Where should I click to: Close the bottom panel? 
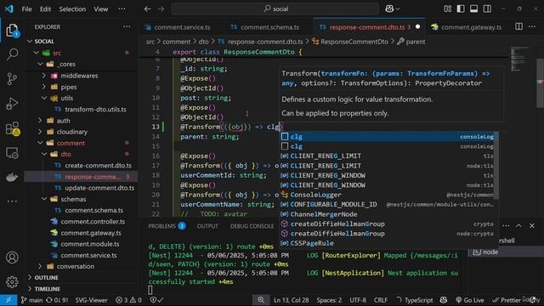point(532,226)
